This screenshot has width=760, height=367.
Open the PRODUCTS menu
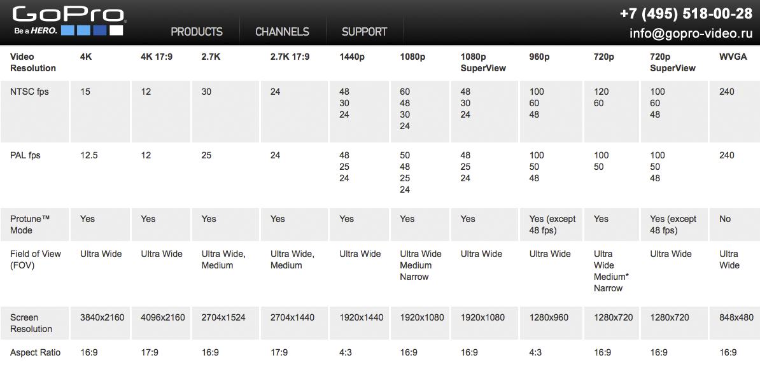coord(197,32)
